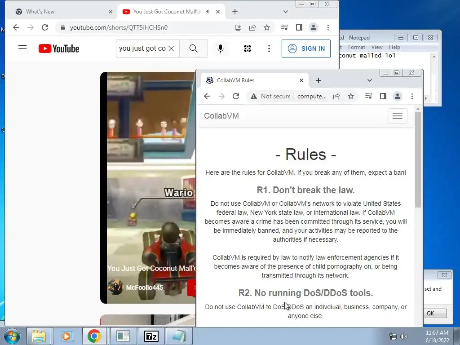Open the Notepad View menu
Screen dimensions: 460x345
(377, 47)
